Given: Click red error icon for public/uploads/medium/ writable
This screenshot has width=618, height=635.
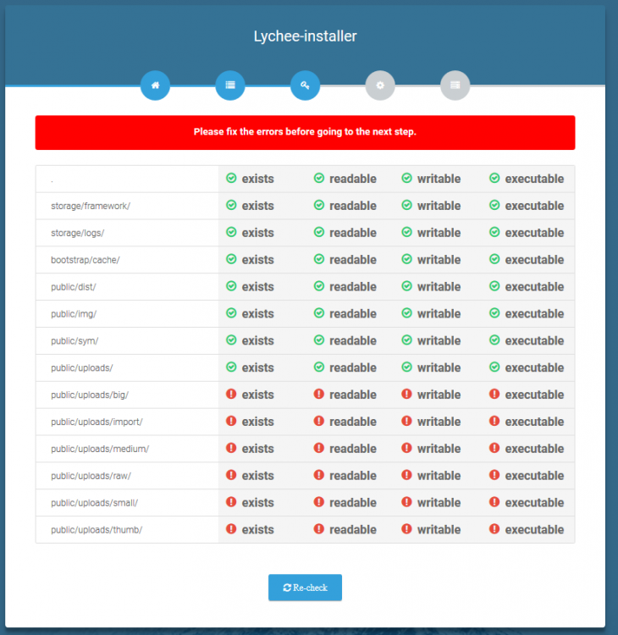Looking at the screenshot, I should (x=406, y=448).
